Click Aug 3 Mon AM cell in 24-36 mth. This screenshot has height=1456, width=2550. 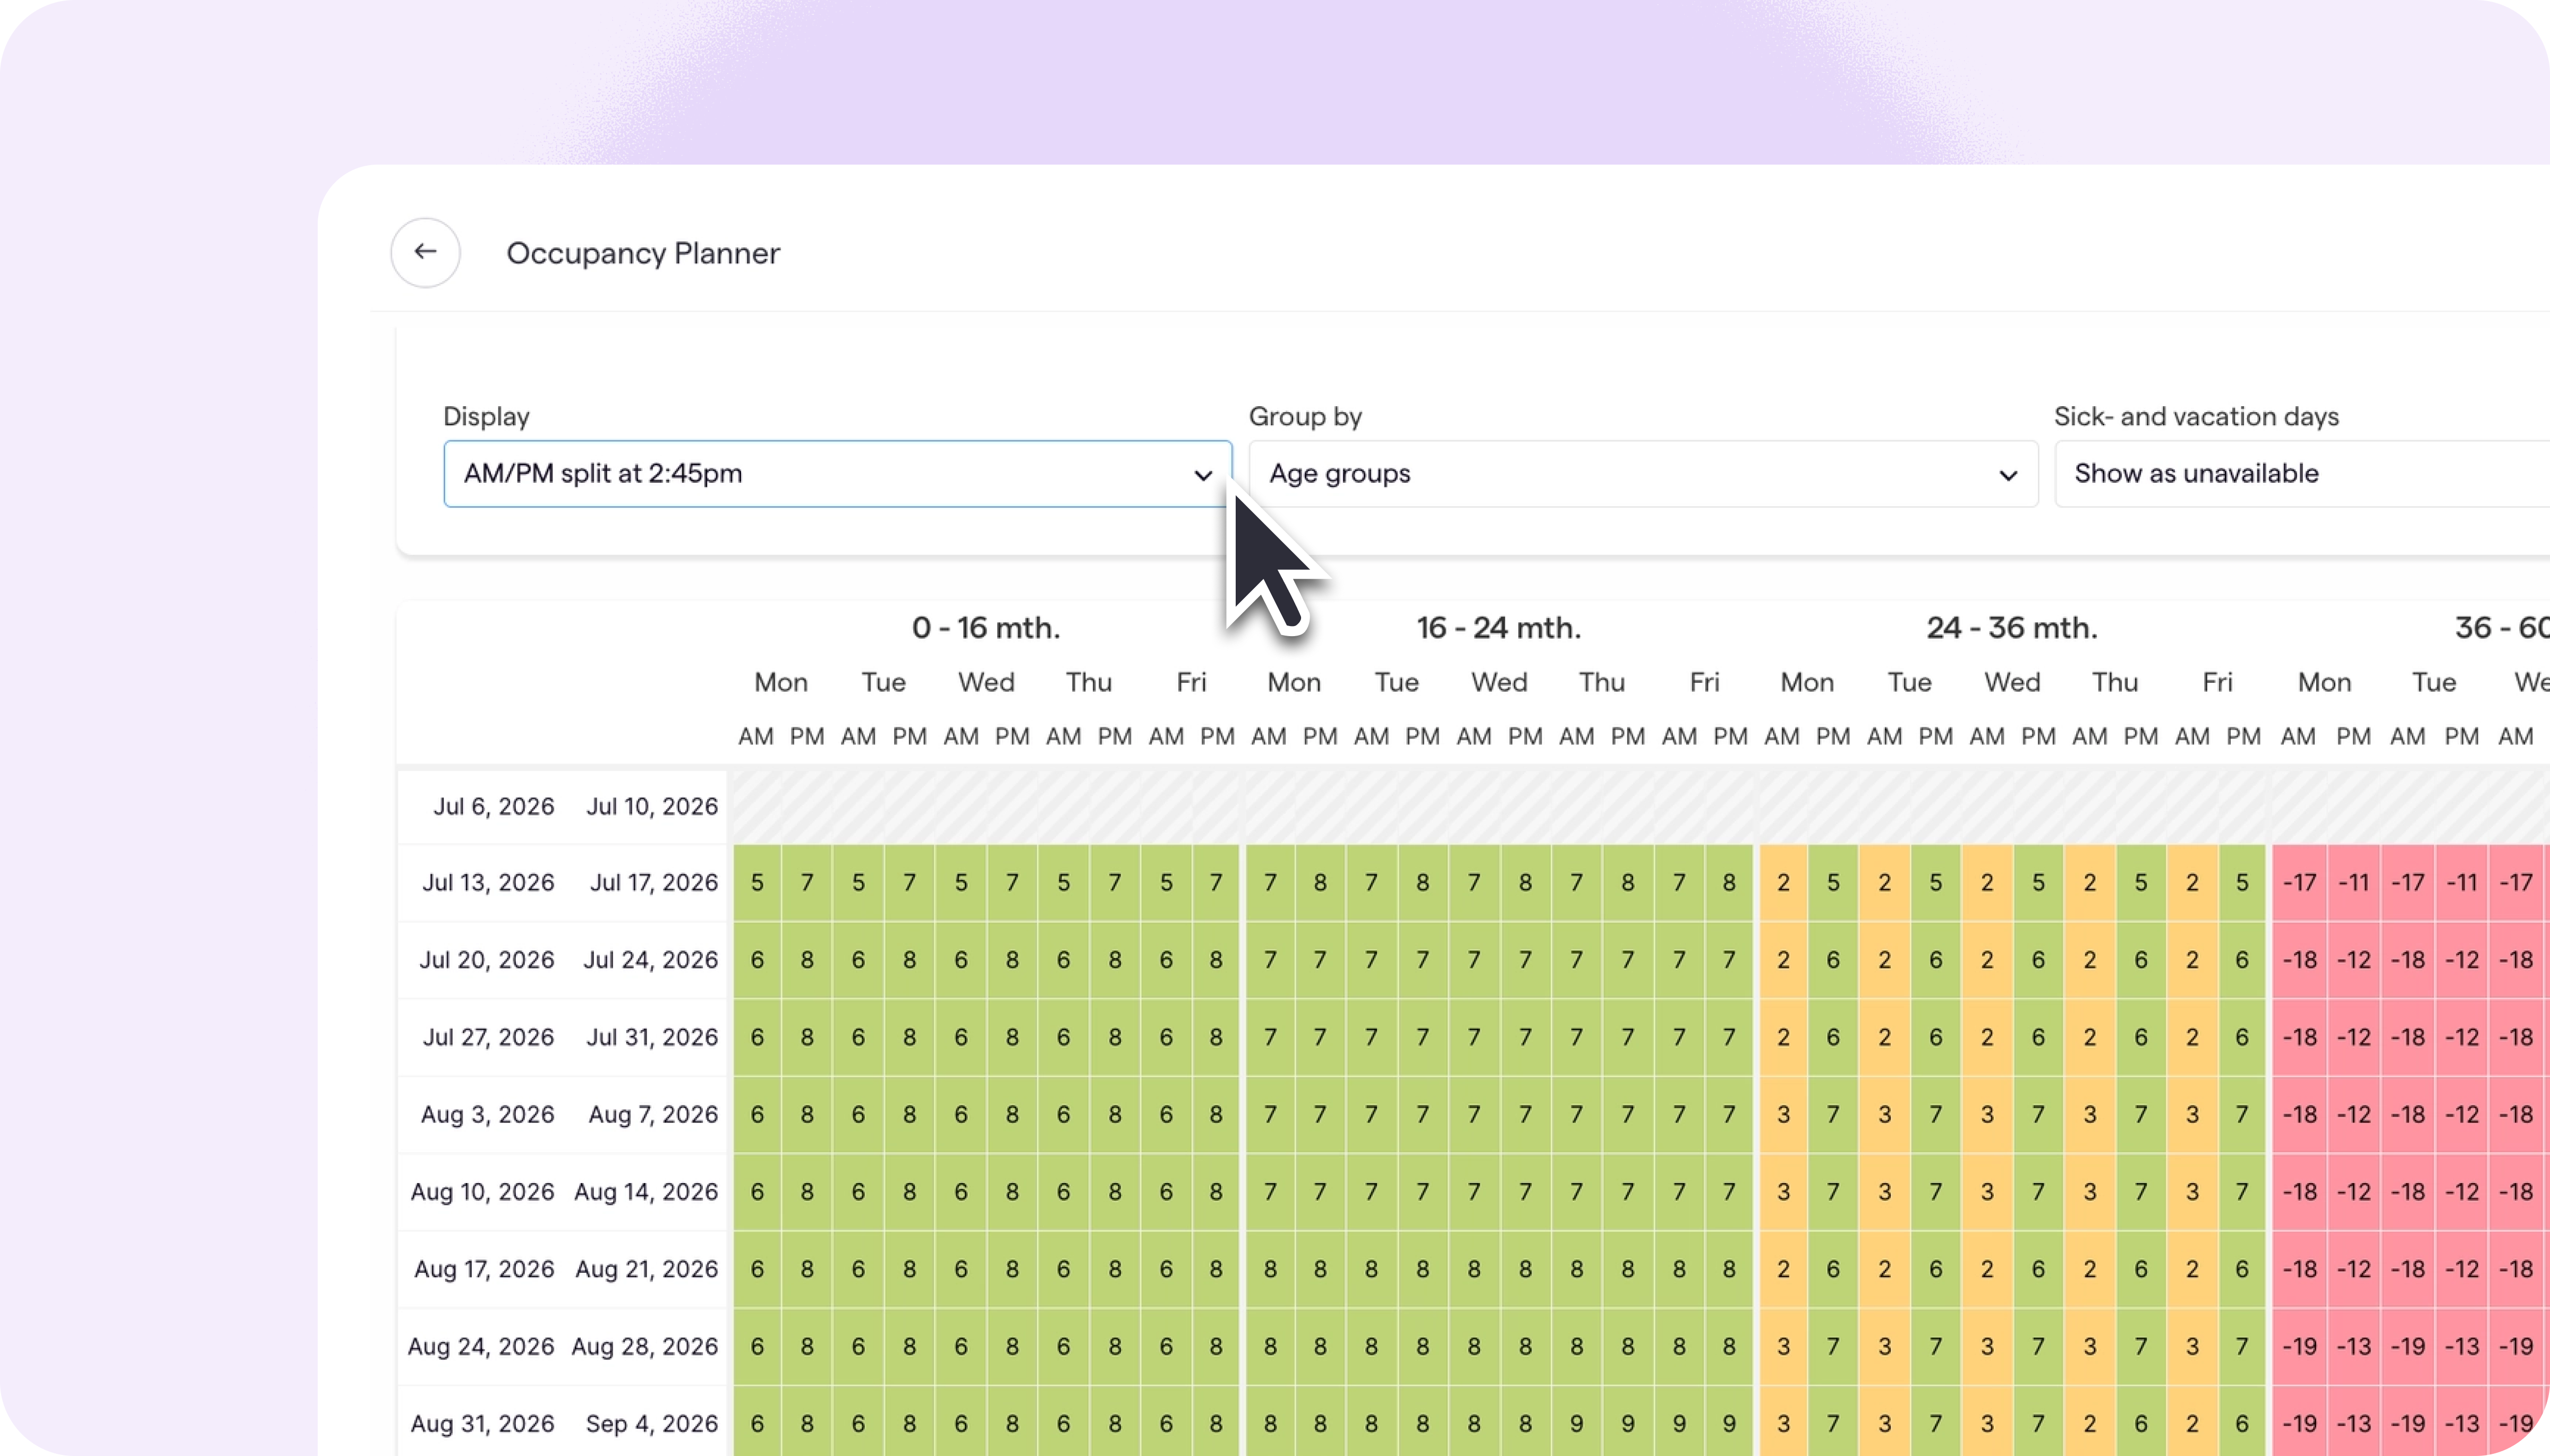(1783, 1114)
